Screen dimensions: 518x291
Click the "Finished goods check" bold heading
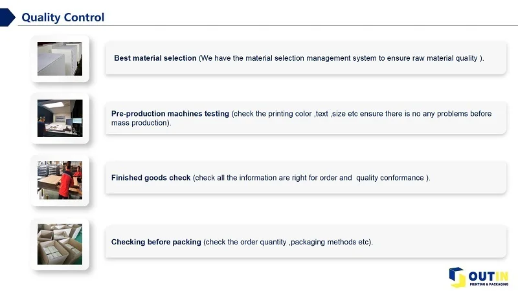click(x=151, y=178)
